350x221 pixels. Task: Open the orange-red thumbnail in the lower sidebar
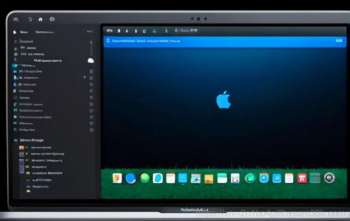point(22,147)
